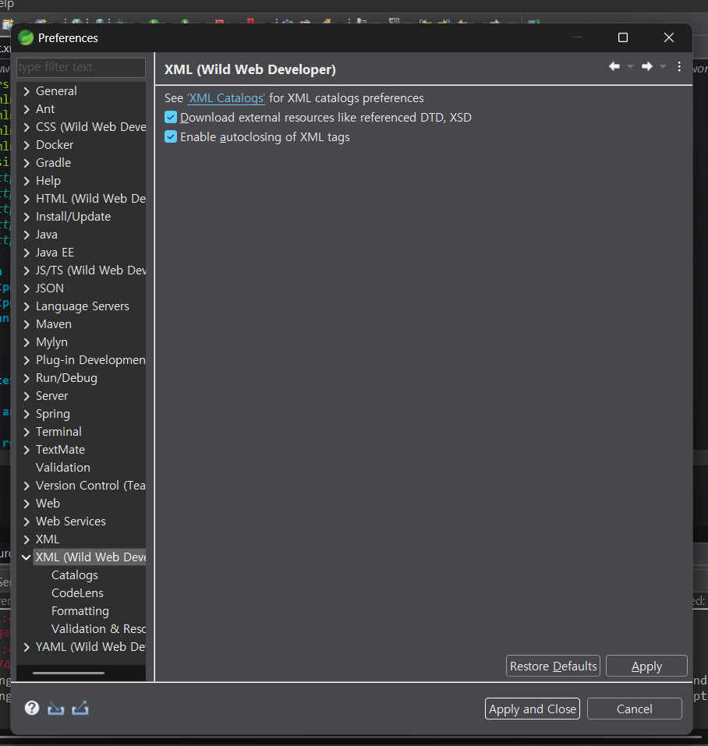This screenshot has height=746, width=708.
Task: Expand the Spring tree node
Action: pos(27,414)
